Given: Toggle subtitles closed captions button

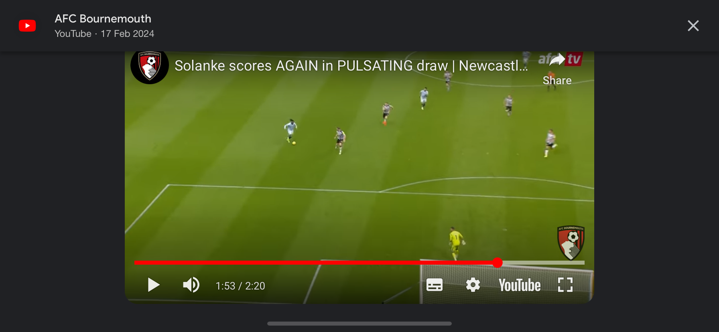Looking at the screenshot, I should pos(435,285).
